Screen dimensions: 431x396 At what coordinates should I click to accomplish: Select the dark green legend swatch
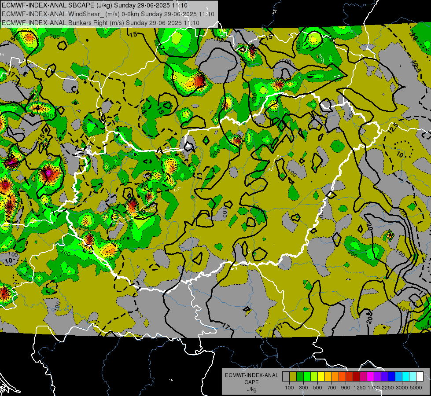click(300, 377)
